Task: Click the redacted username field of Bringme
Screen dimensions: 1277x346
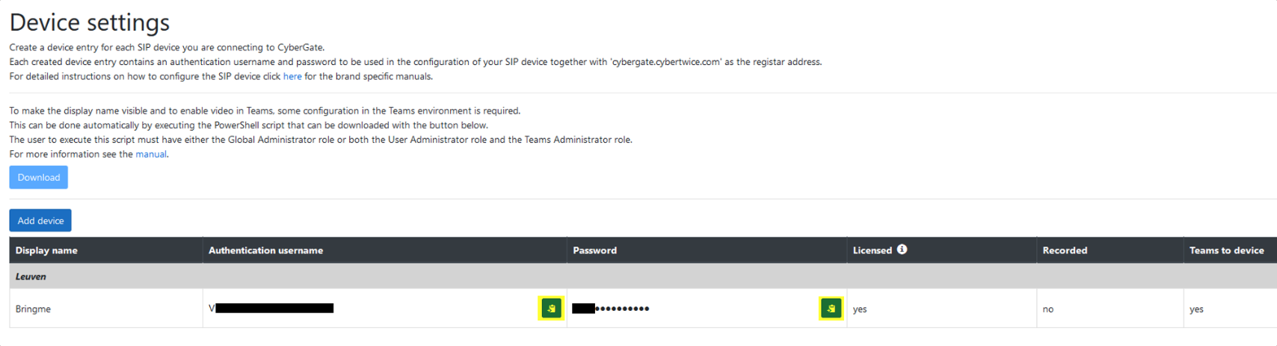Action: pyautogui.click(x=274, y=308)
